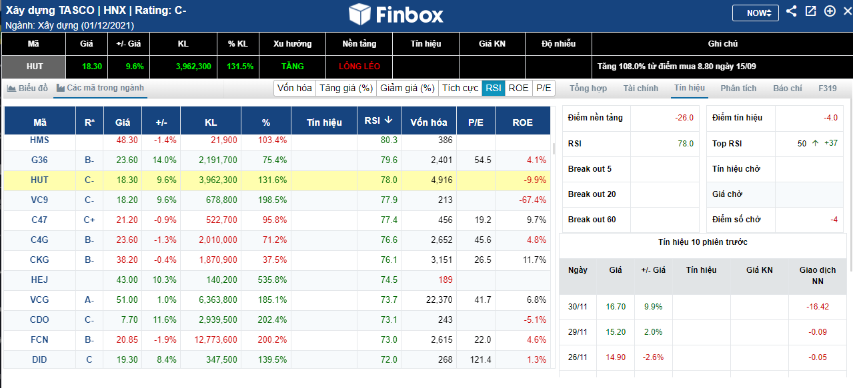Image resolution: width=853 pixels, height=388 pixels.
Task: Click the 30/11 signal history row date
Action: point(578,307)
